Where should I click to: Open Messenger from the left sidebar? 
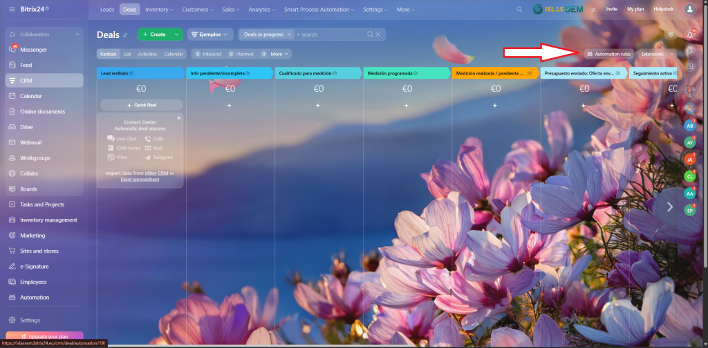tap(33, 50)
